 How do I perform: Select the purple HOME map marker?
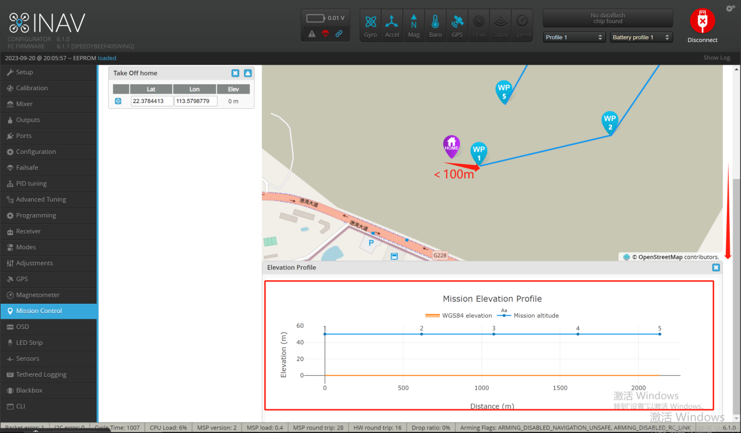click(452, 146)
